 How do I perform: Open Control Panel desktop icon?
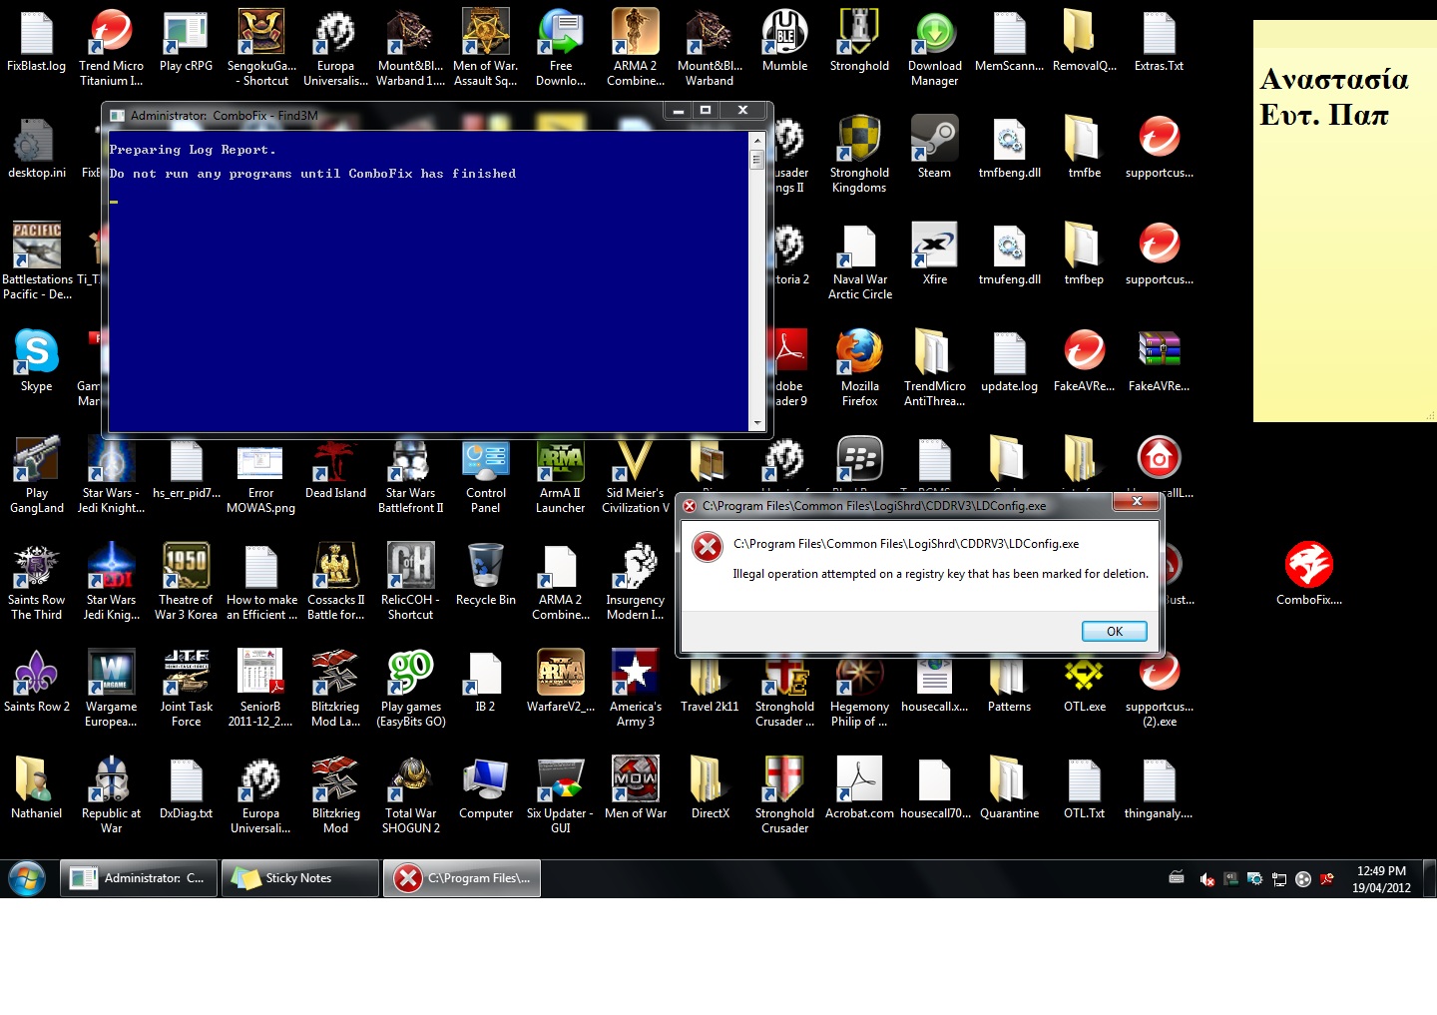(x=486, y=474)
